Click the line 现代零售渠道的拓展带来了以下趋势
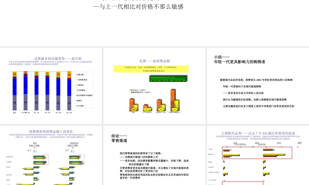Viewport: 309px width, 185px height. coord(141,153)
